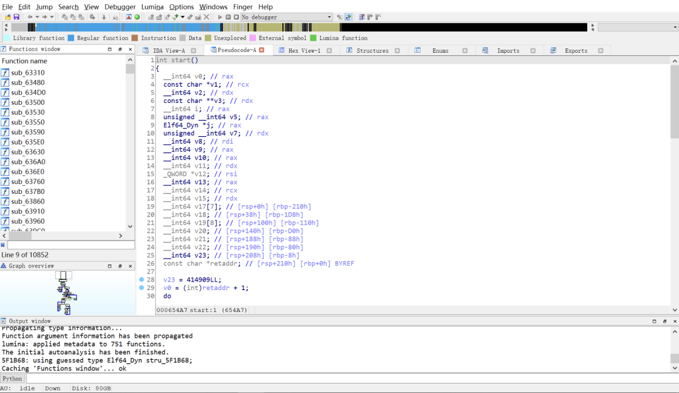Toggle breakpoint dot on line 28
The height and width of the screenshot is (393, 679).
(x=141, y=280)
